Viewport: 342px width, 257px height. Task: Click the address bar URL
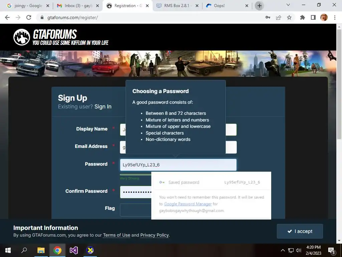click(x=72, y=17)
